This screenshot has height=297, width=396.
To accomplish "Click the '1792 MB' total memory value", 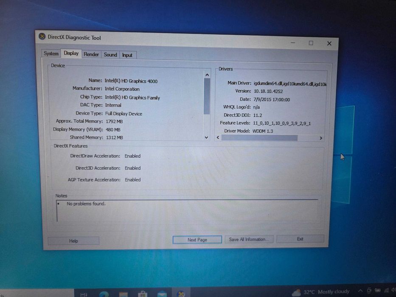I will [x=114, y=121].
